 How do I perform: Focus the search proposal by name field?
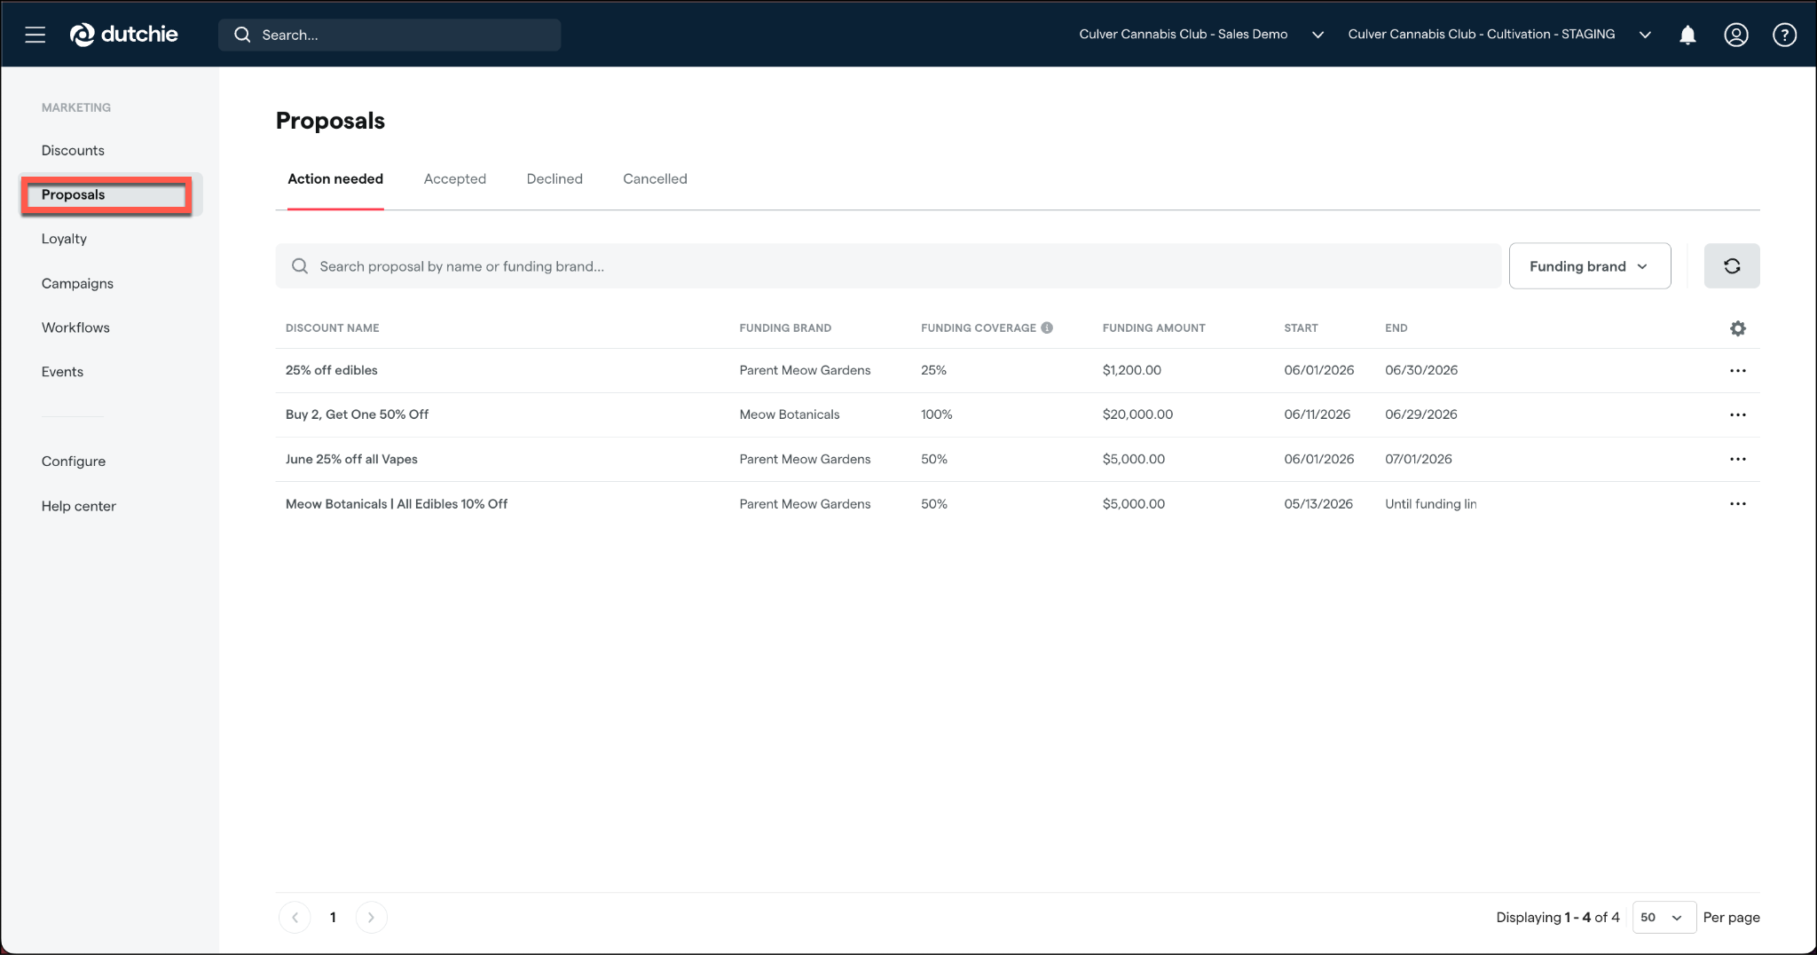(888, 266)
